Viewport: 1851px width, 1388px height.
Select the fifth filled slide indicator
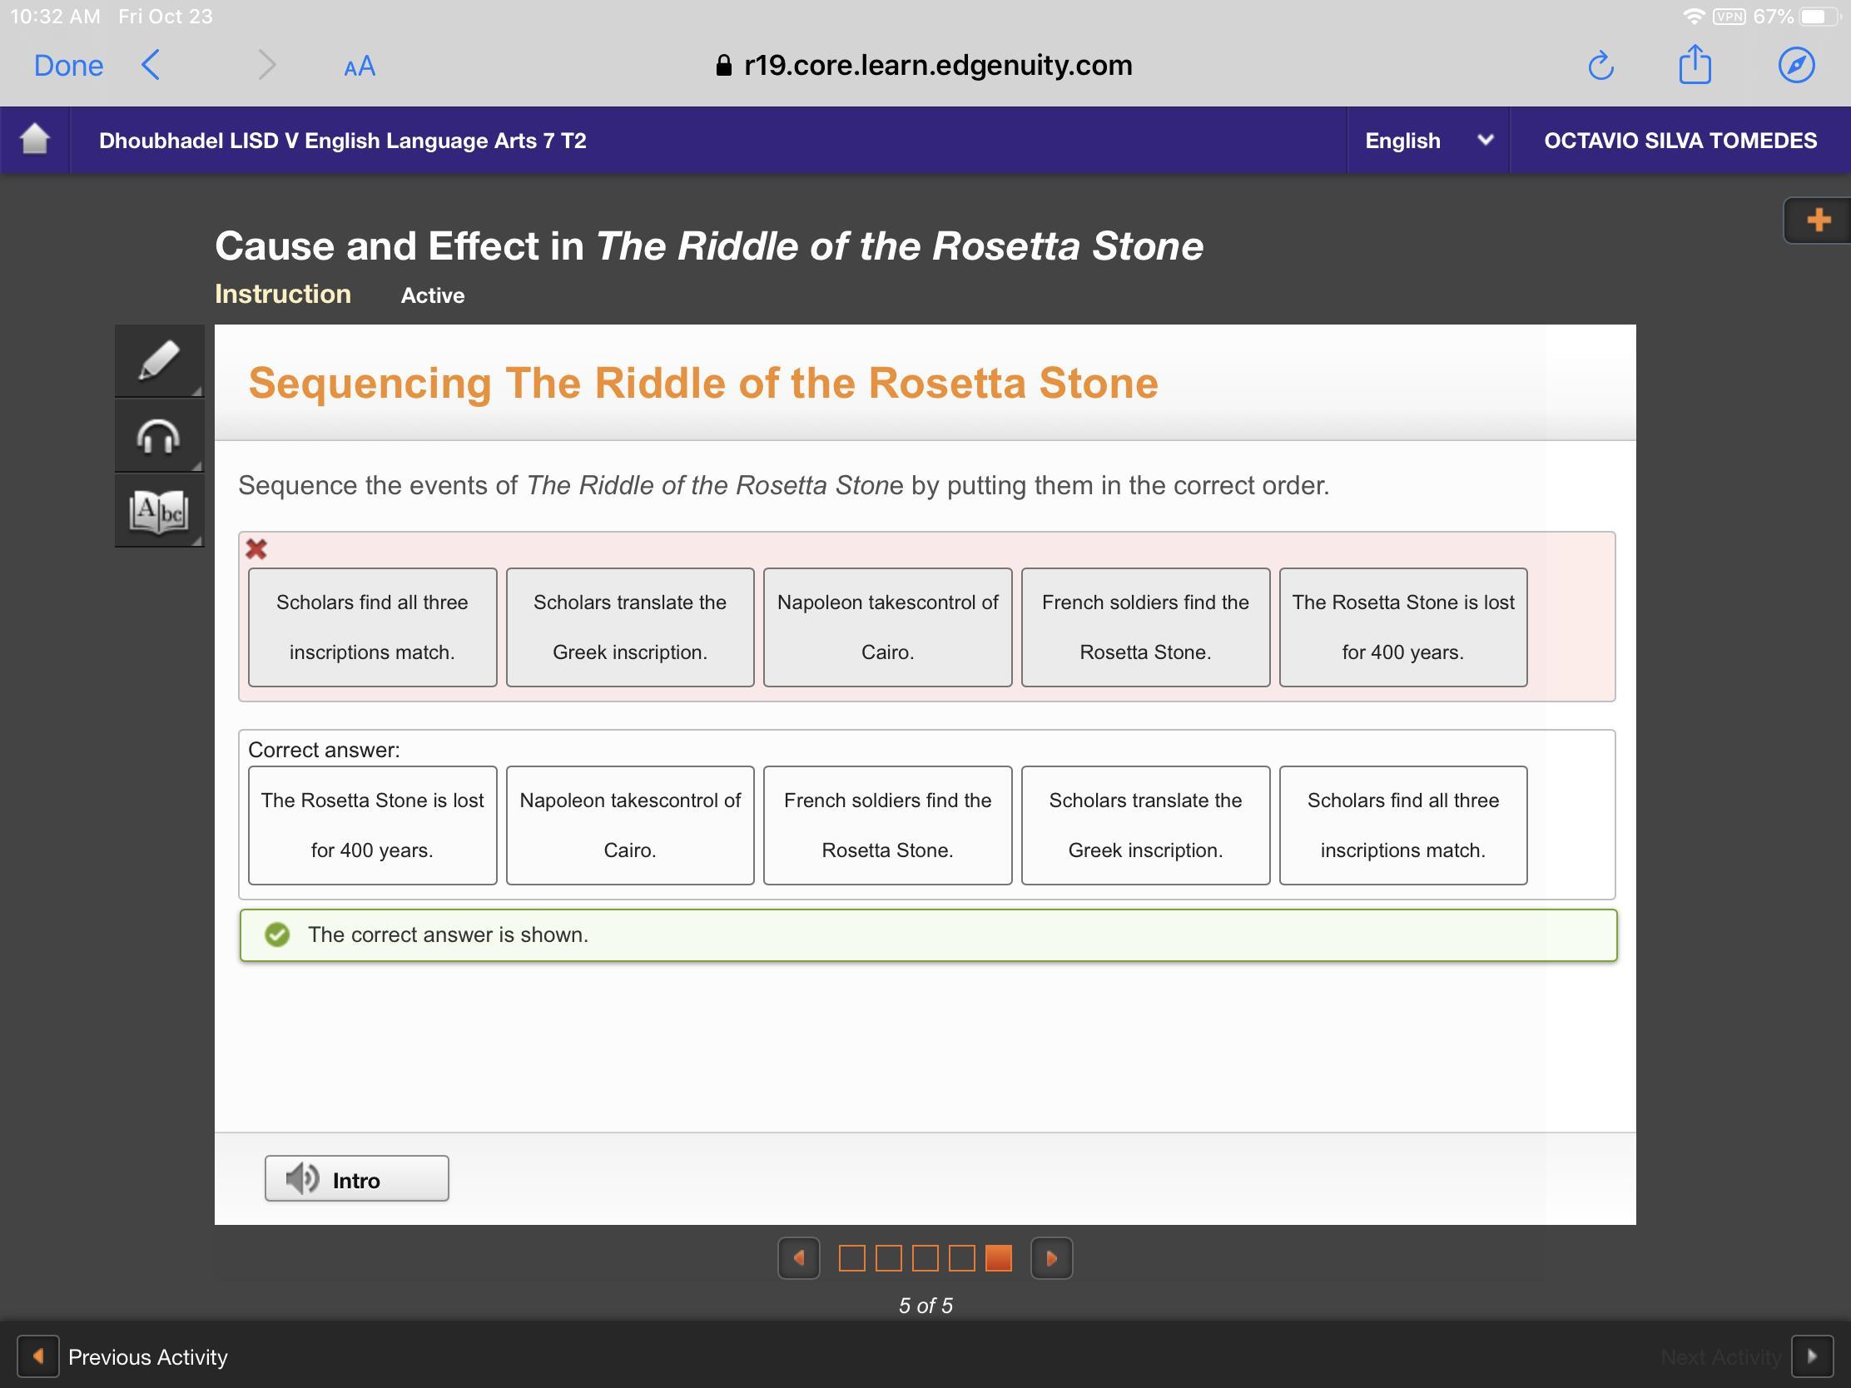998,1258
